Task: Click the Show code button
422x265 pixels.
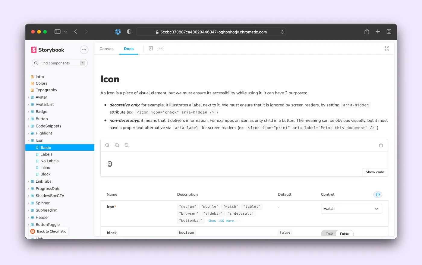Action: coord(375,172)
